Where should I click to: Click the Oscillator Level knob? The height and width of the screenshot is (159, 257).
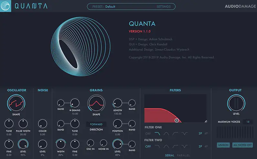point(23,144)
